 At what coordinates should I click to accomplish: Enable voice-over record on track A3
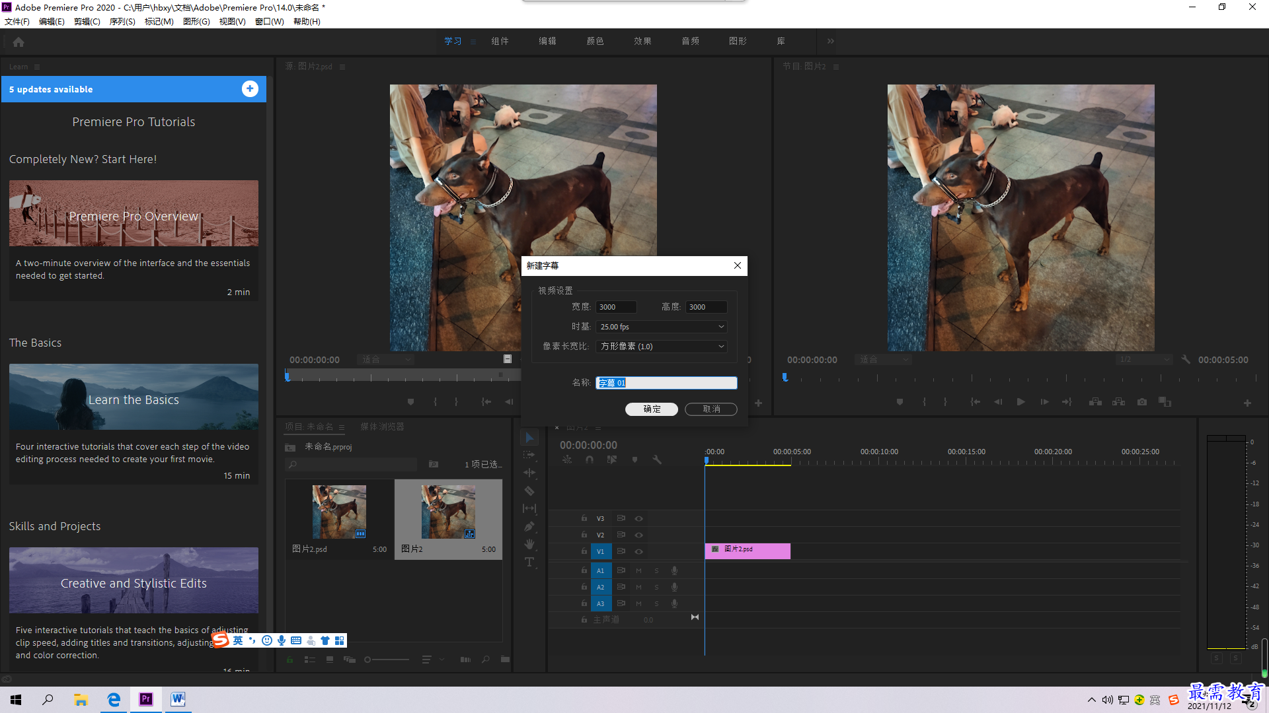click(x=674, y=603)
